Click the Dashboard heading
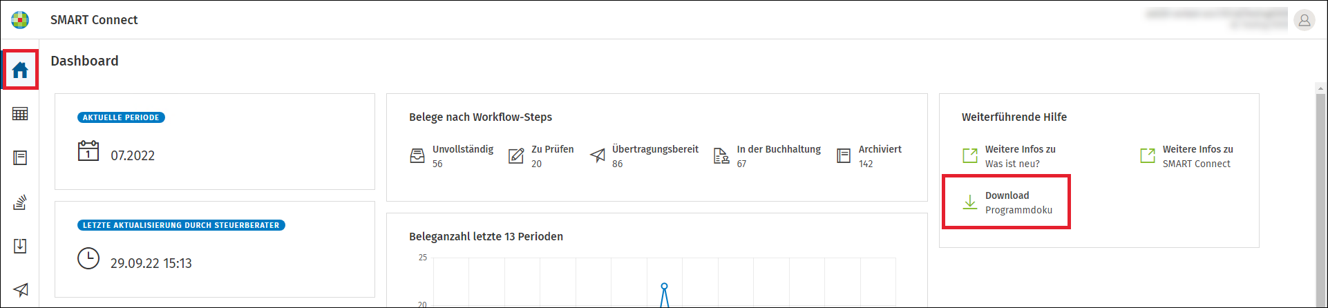The height and width of the screenshot is (308, 1328). [x=84, y=61]
